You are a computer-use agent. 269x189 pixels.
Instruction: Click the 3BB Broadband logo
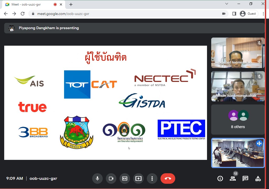click(x=33, y=132)
